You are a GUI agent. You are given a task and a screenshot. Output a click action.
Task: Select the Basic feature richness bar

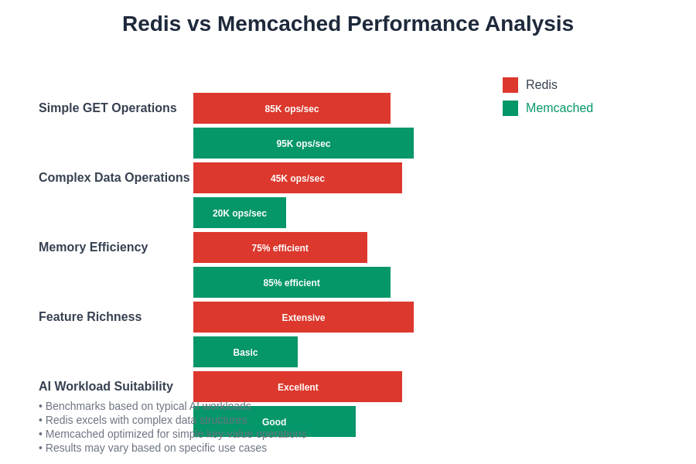coord(245,352)
